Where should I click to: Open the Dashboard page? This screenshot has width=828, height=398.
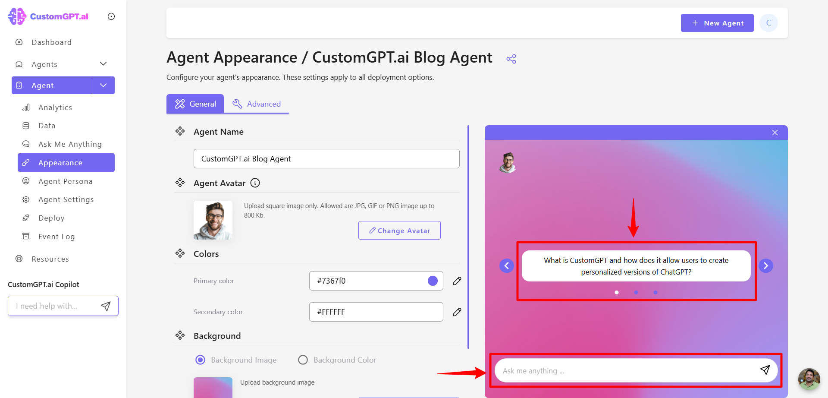click(x=51, y=42)
